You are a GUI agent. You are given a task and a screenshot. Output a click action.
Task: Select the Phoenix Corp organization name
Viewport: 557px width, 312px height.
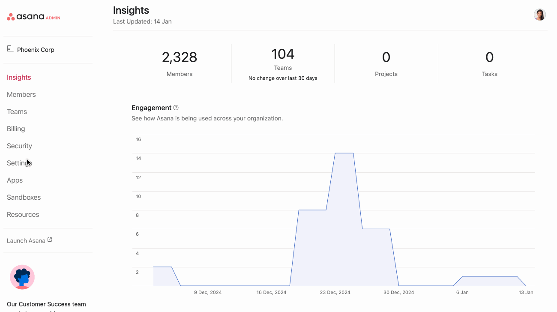[x=36, y=50]
